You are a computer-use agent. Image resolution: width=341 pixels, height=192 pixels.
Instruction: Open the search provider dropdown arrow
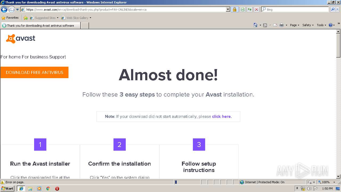tap(338, 10)
